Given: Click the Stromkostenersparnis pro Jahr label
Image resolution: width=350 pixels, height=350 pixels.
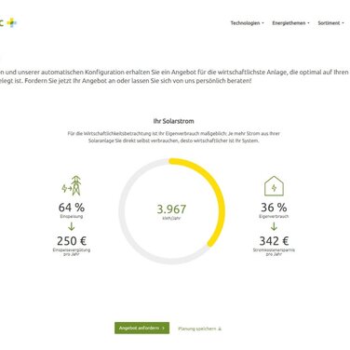Looking at the screenshot, I should (x=274, y=251).
